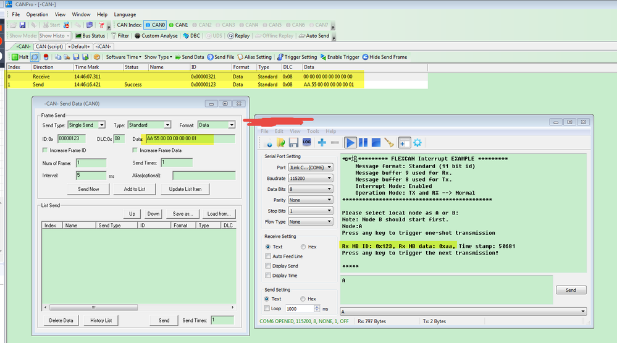The width and height of the screenshot is (617, 343).
Task: Open the Send Type dropdown
Action: coord(86,125)
